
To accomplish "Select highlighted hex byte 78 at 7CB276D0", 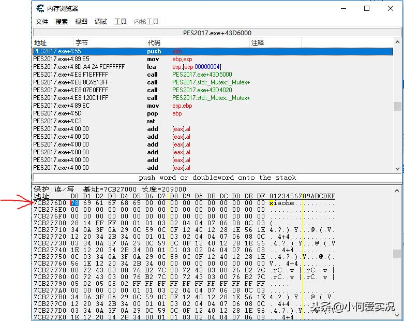I will tap(74, 203).
